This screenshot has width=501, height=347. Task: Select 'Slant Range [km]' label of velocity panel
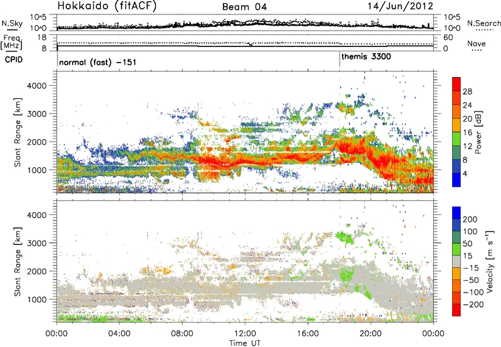pos(18,261)
